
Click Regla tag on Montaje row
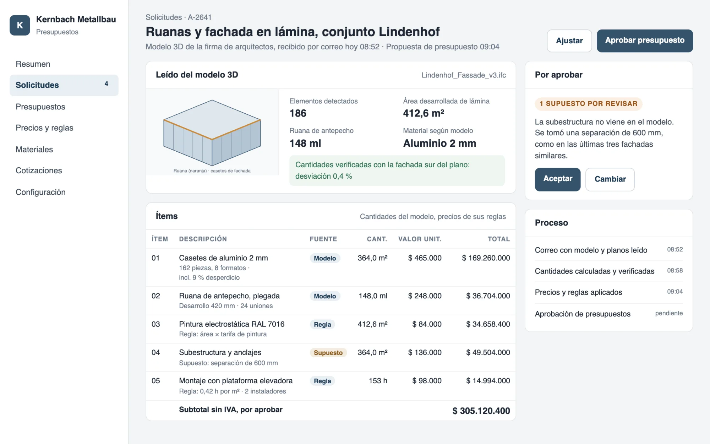(x=322, y=381)
